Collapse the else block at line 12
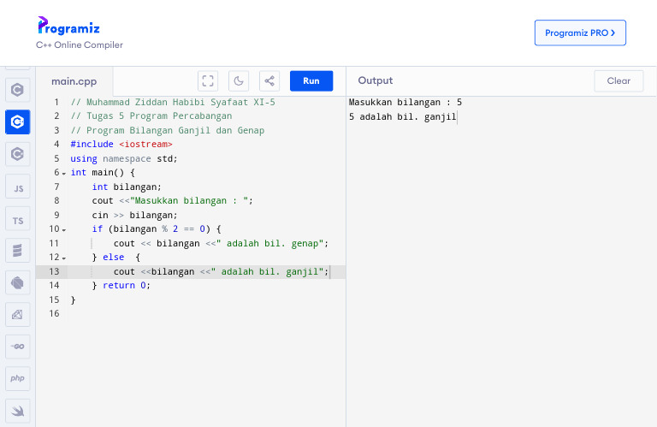This screenshot has width=657, height=427. click(x=63, y=258)
